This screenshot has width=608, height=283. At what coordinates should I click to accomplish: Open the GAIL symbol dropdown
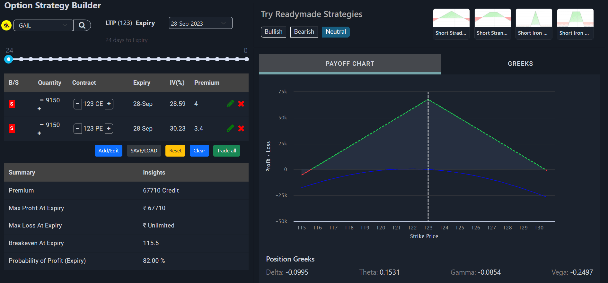click(43, 25)
